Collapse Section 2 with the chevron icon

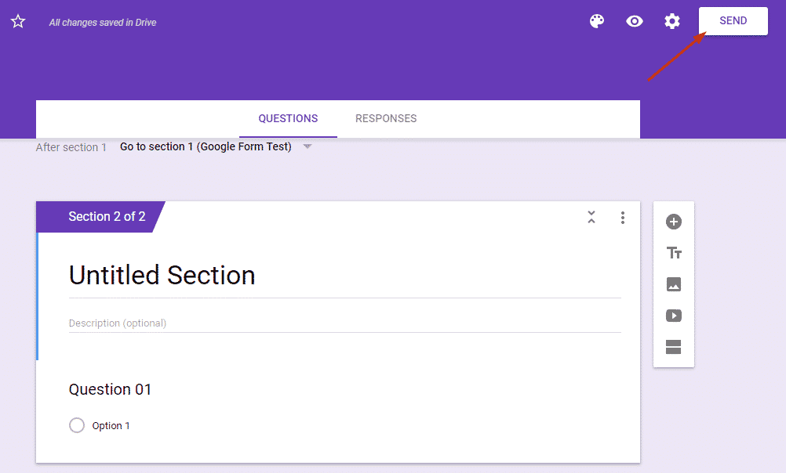591,218
